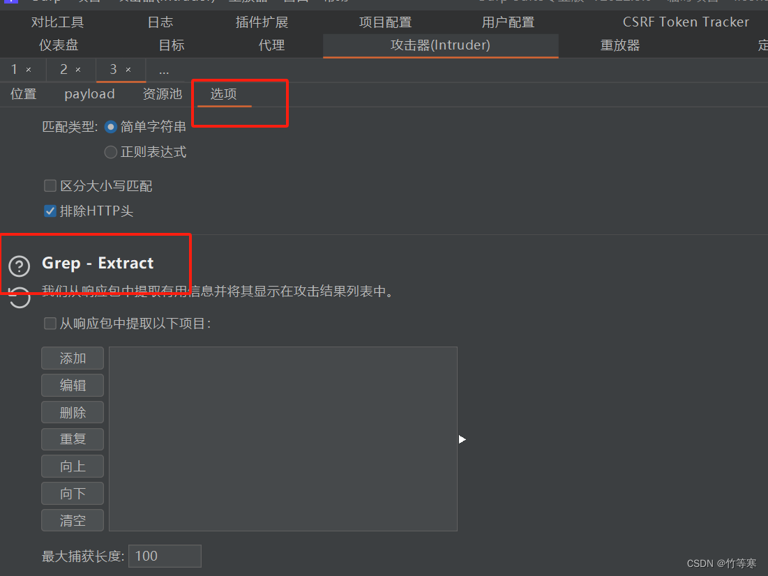768x576 pixels.
Task: Open the 项目配置 tab
Action: pyautogui.click(x=385, y=22)
